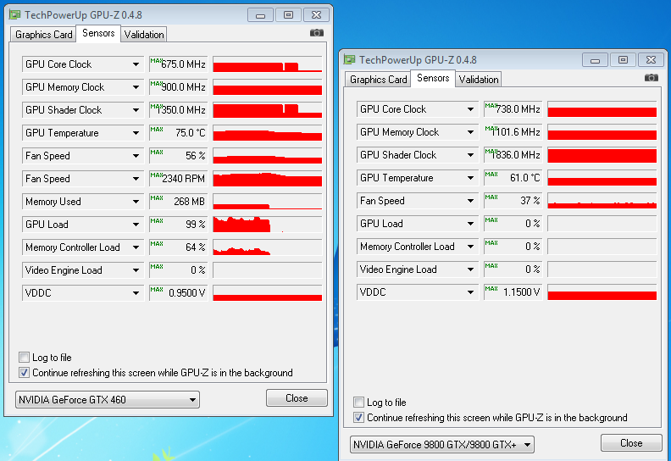The height and width of the screenshot is (461, 671).
Task: Minimize the 9800 GTX GPU-Z window
Action: (x=595, y=60)
